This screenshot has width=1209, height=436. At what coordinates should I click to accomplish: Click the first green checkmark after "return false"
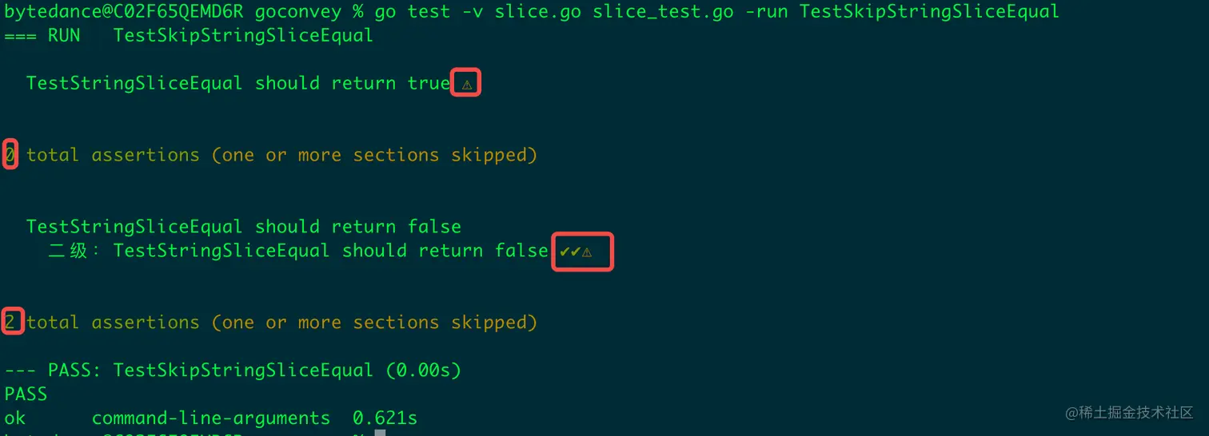[x=565, y=252]
